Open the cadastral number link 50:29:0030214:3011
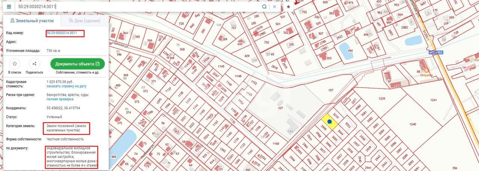 (62, 33)
